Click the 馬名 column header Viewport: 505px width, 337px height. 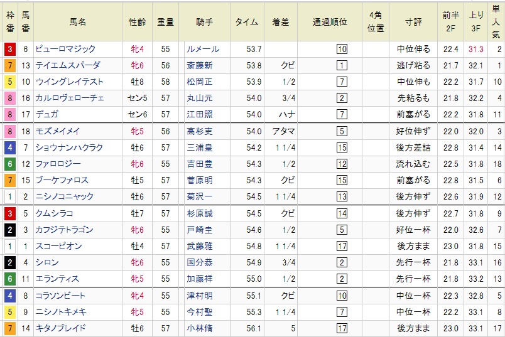click(x=78, y=22)
